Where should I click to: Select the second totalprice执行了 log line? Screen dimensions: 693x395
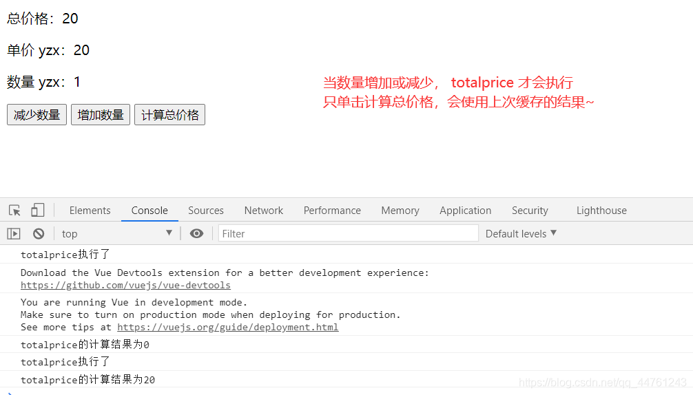65,362
